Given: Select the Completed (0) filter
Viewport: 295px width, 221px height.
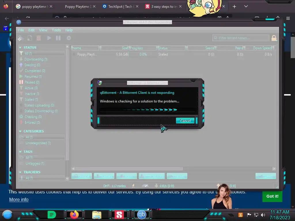Looking at the screenshot, I should pos(35,71).
